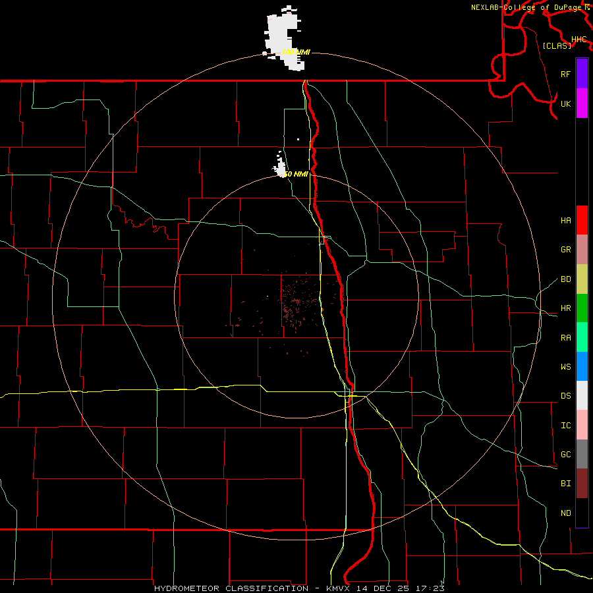Click the ND black legend swatch
The image size is (593, 593).
(582, 512)
